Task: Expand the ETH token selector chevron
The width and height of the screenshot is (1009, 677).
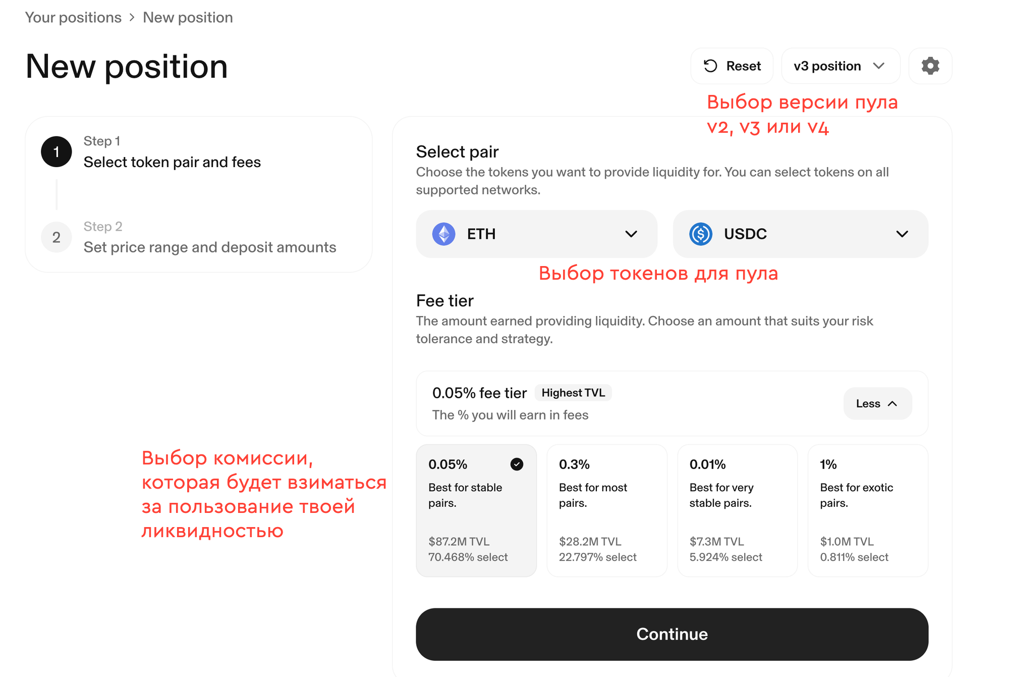Action: (631, 234)
